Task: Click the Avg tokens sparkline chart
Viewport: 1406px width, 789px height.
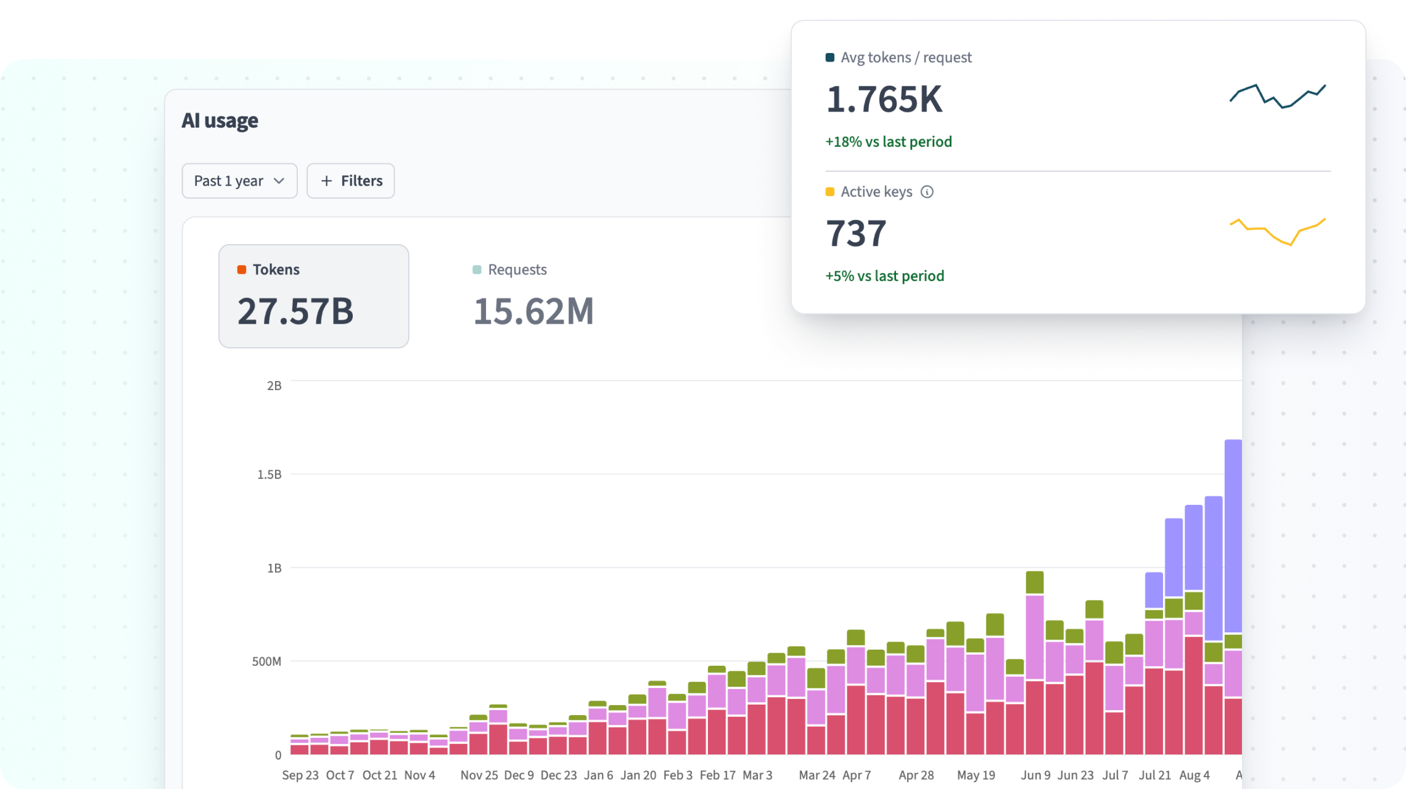Action: pos(1278,96)
